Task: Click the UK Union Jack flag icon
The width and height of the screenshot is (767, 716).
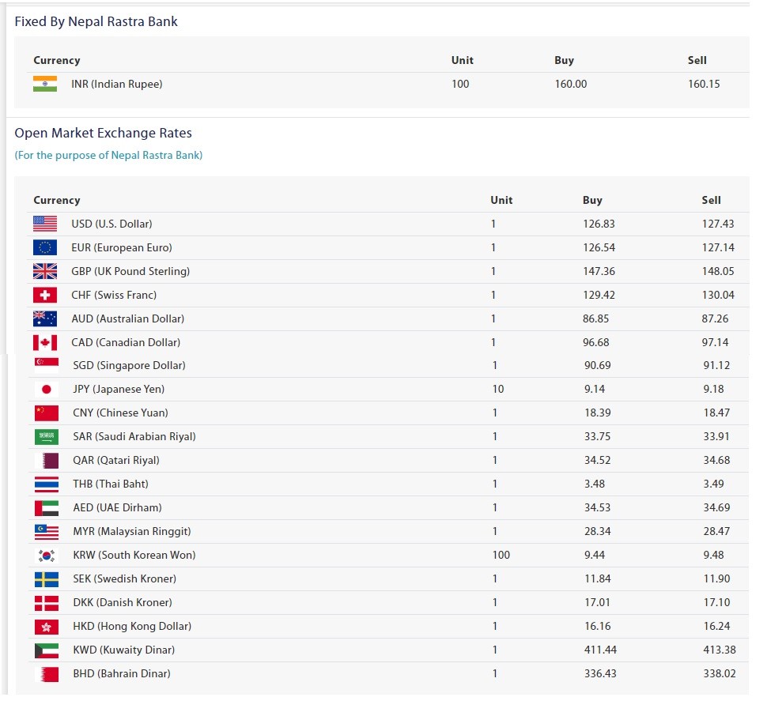Action: (45, 271)
